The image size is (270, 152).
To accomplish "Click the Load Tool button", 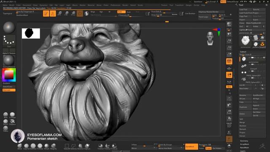I will pyautogui.click(x=246, y=9).
